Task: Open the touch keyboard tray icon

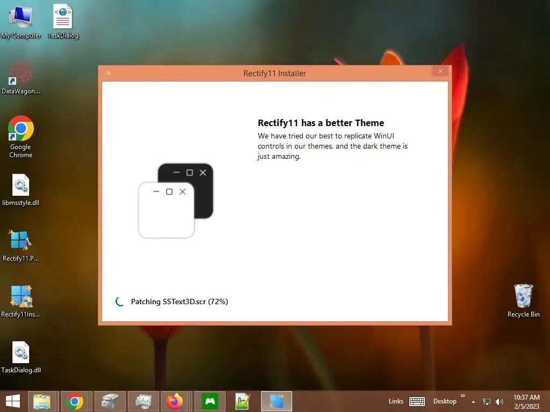Action: click(x=417, y=401)
